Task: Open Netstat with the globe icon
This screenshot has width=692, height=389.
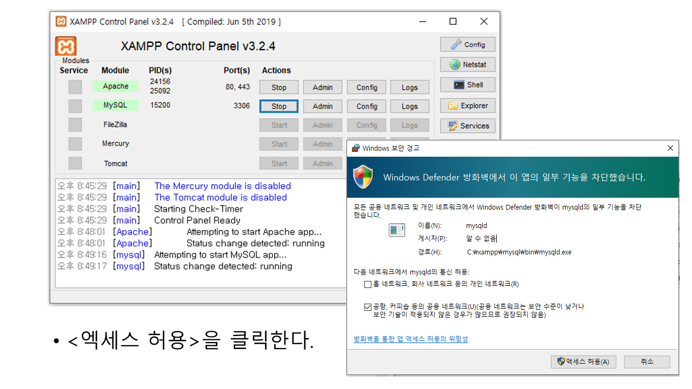Action: [468, 64]
